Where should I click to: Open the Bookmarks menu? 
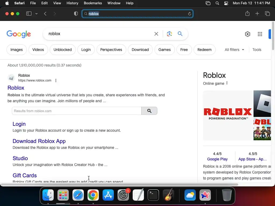pos(93,3)
